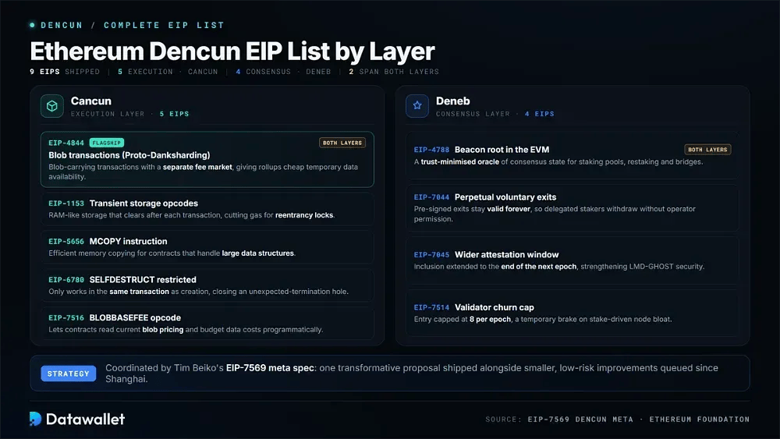Click the green dot before DENCUN

(x=32, y=25)
